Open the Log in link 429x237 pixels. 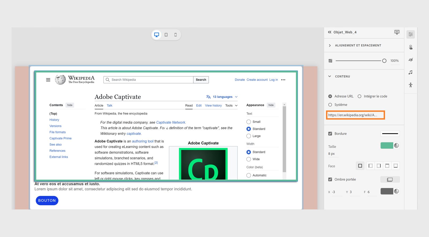(x=273, y=80)
